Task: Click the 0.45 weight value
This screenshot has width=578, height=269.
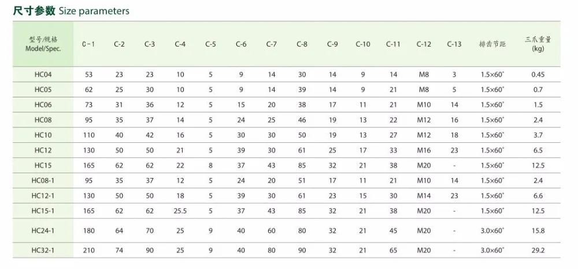Action: click(x=538, y=75)
